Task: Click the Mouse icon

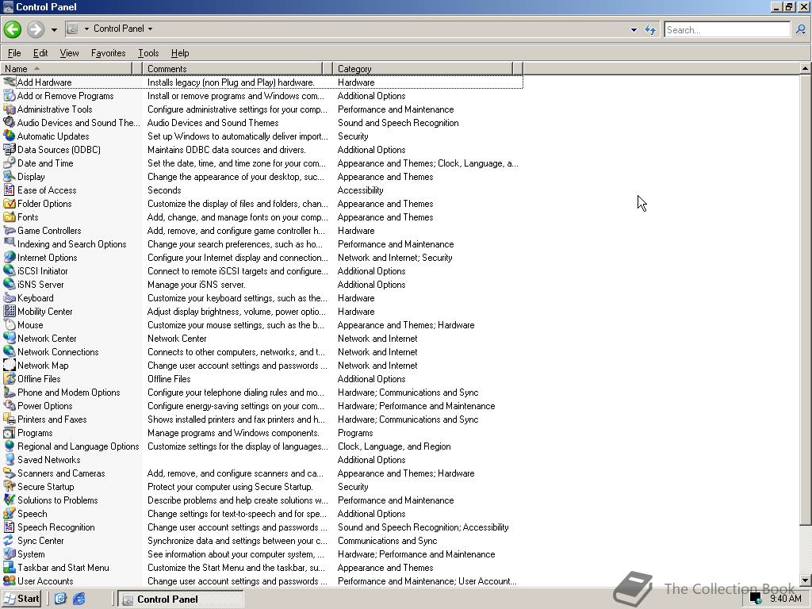Action: coord(10,324)
